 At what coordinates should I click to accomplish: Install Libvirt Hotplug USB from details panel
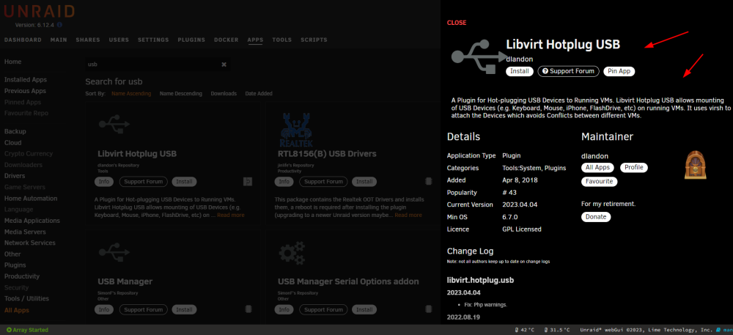pyautogui.click(x=520, y=72)
